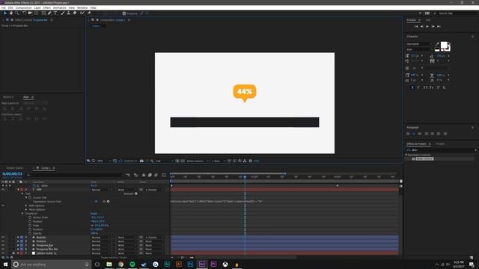Viewport: 479px width, 269px height.
Task: Open the Composition Mini-Flowchart in timeline
Action: (128, 175)
